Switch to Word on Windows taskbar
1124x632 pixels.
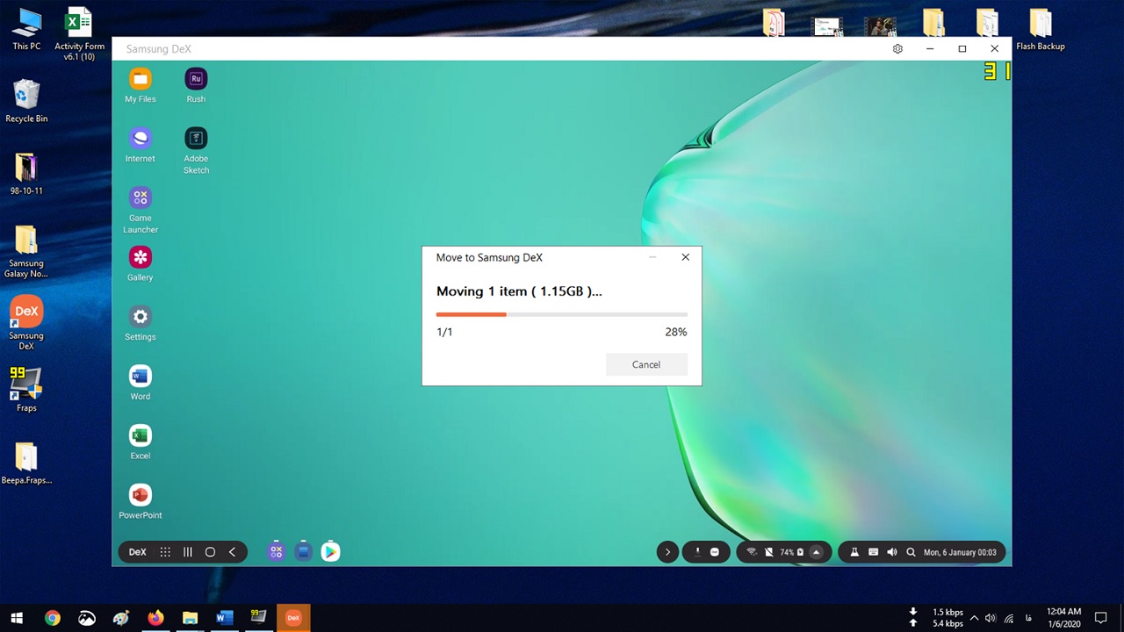click(224, 618)
